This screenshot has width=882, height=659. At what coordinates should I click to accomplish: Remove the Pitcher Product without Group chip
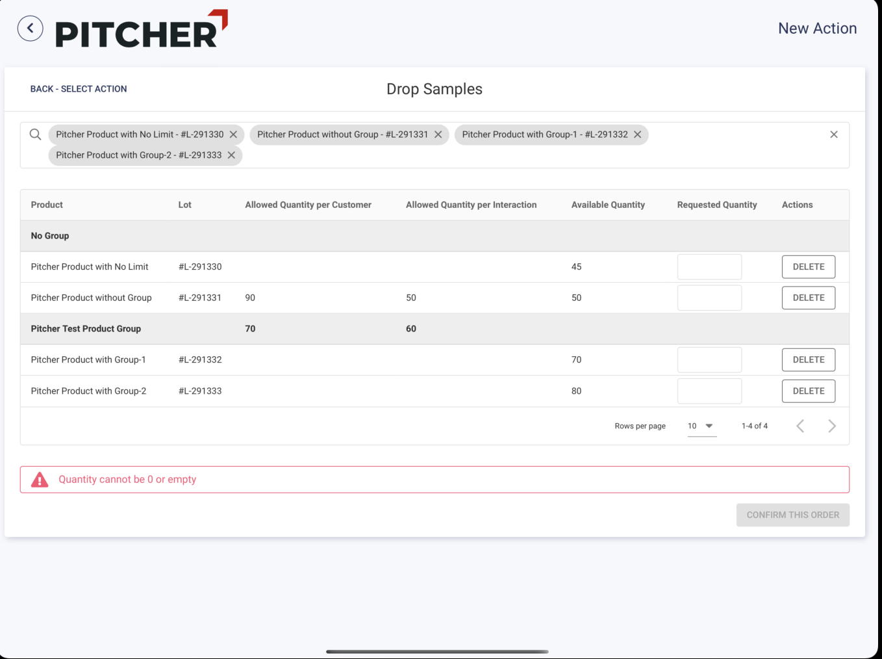tap(438, 135)
